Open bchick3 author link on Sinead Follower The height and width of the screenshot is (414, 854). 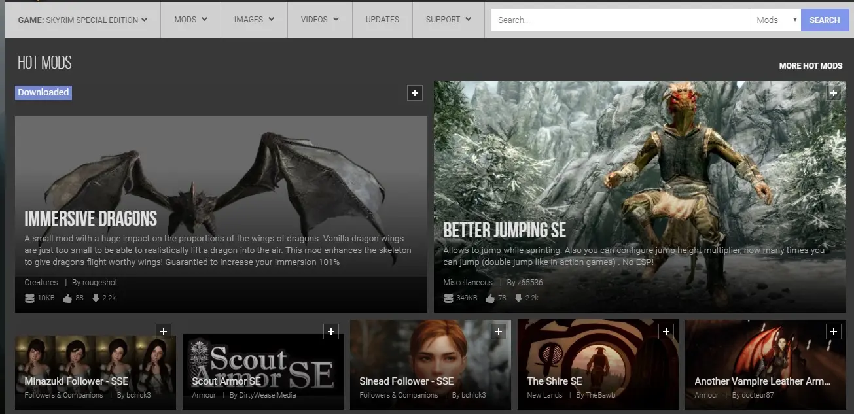469,395
